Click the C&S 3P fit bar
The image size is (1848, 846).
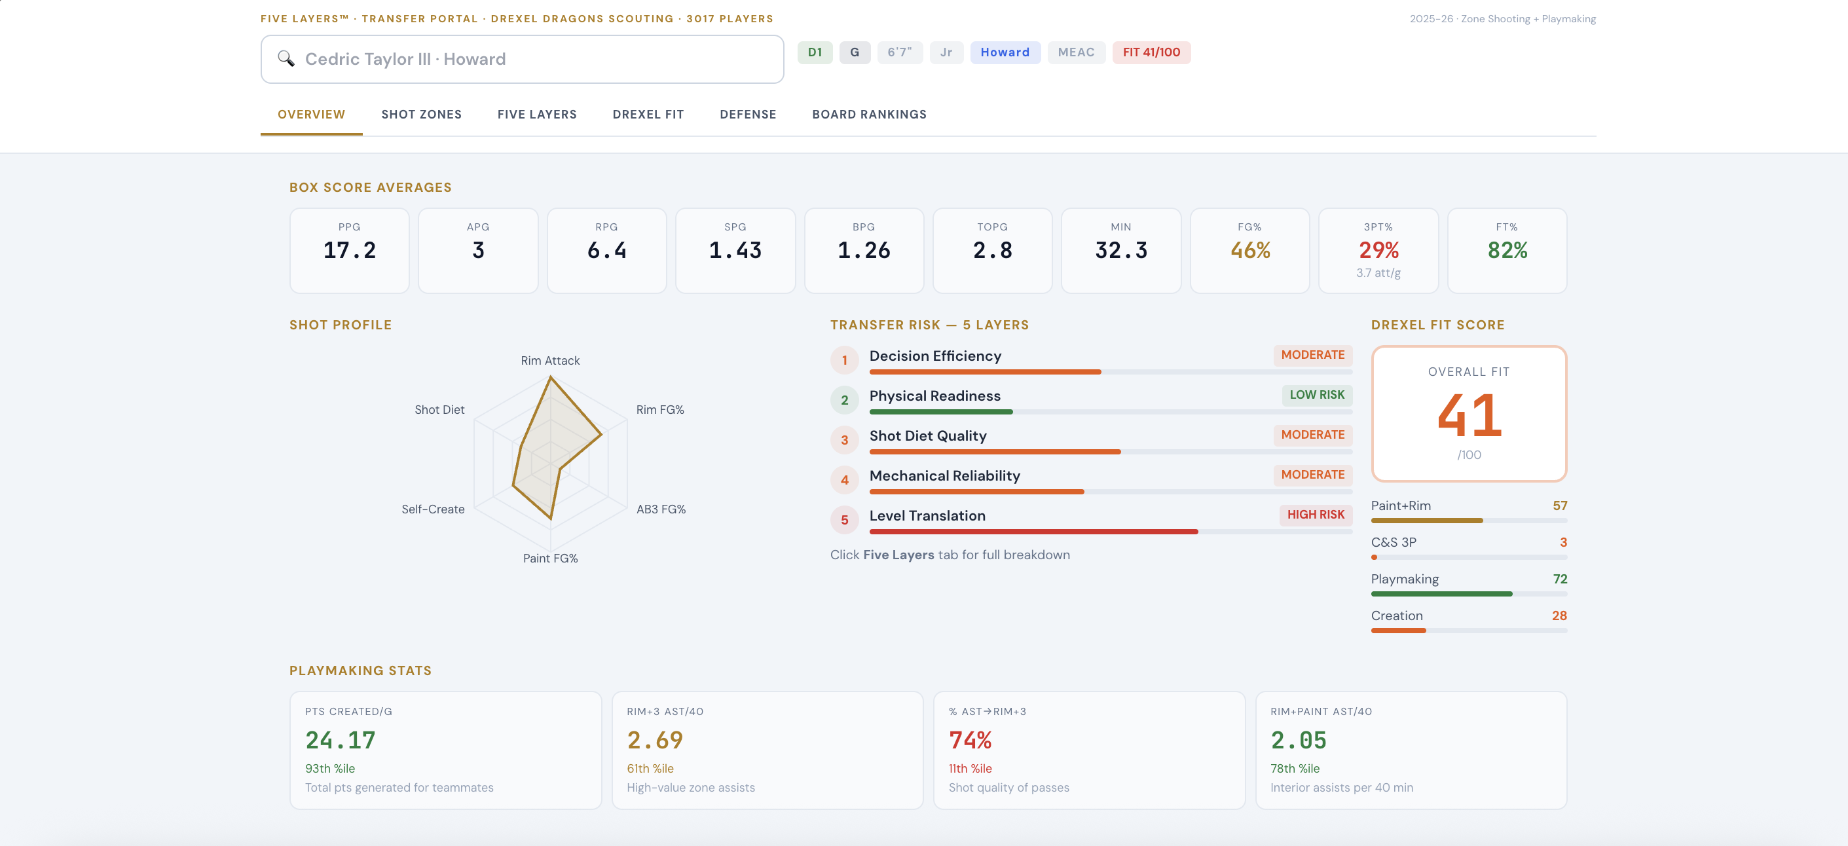tap(1468, 557)
